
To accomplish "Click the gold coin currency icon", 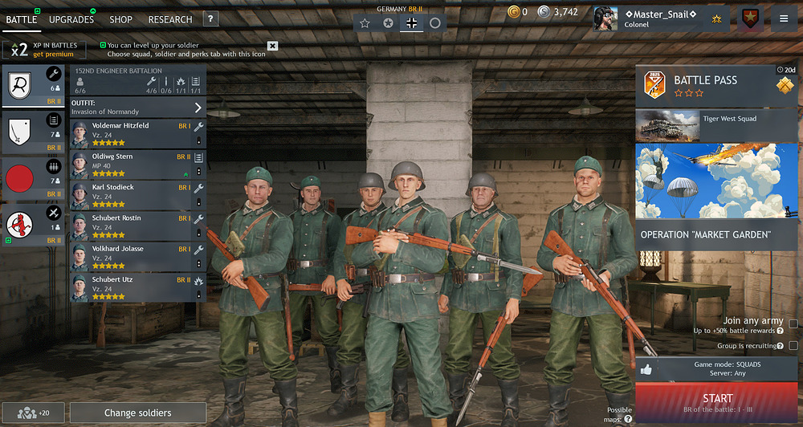I will tap(514, 11).
